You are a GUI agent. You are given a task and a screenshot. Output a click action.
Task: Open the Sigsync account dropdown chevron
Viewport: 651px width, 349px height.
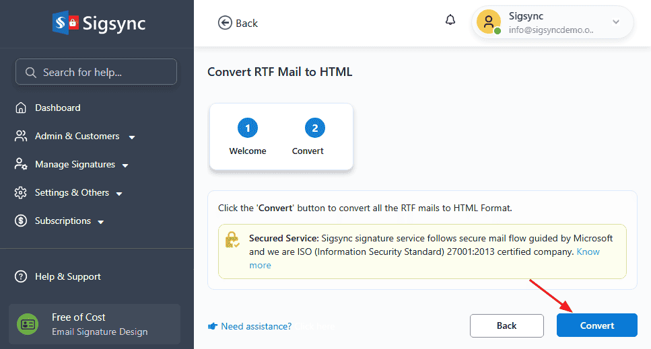(616, 22)
